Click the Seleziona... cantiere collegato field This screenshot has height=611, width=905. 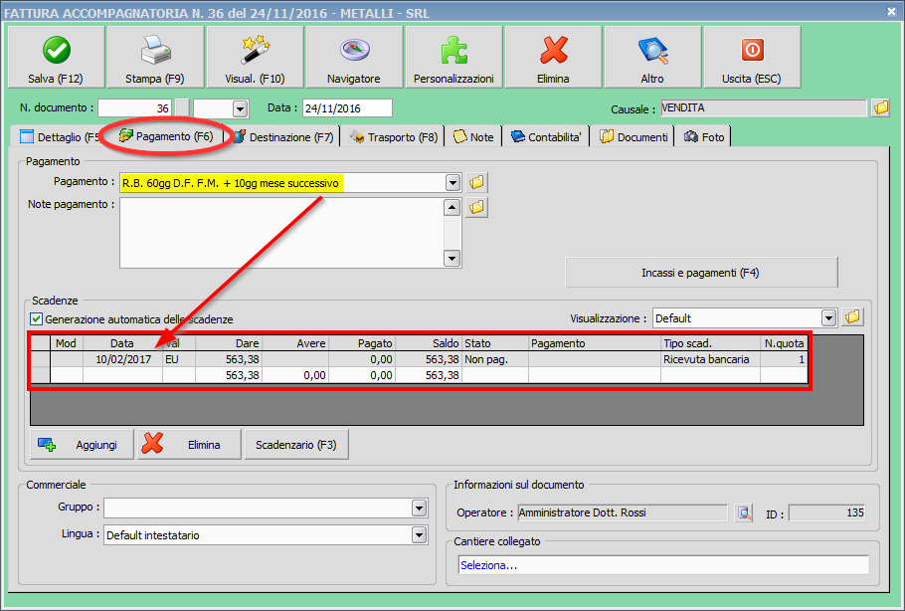662,565
